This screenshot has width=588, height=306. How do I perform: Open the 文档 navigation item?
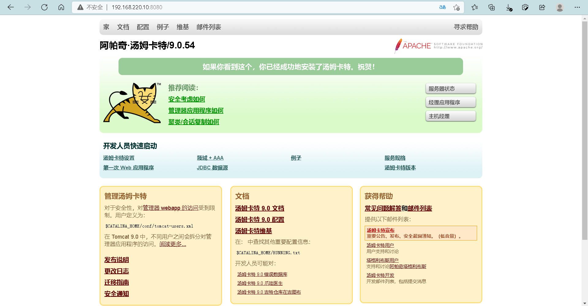123,27
